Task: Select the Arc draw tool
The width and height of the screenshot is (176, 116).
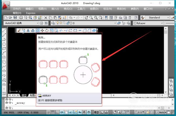Action: 4,53
